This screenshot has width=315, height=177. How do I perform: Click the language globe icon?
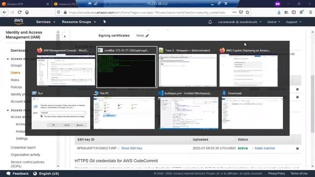click(x=35, y=174)
